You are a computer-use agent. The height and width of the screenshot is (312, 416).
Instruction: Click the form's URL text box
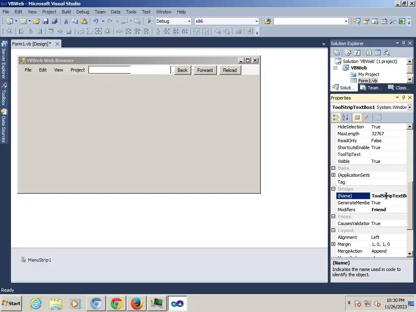pos(129,70)
